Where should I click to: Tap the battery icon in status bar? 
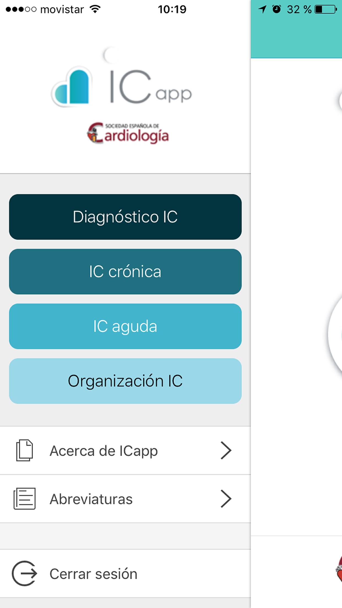pyautogui.click(x=326, y=9)
